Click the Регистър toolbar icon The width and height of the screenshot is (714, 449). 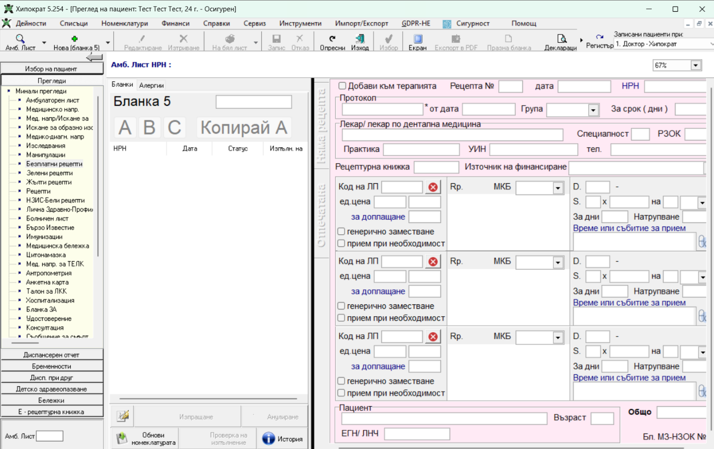click(600, 37)
